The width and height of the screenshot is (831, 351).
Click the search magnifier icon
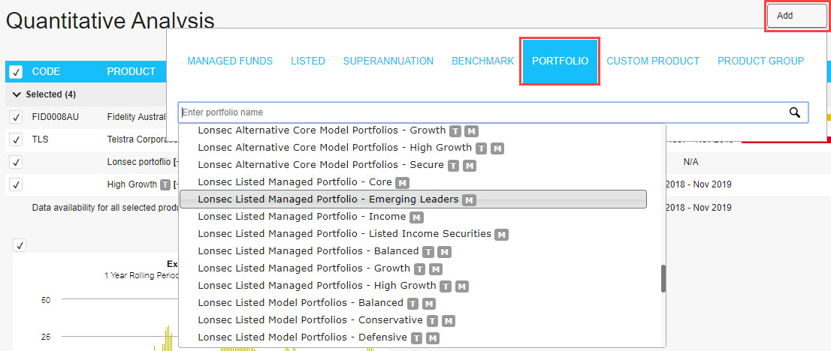(794, 112)
